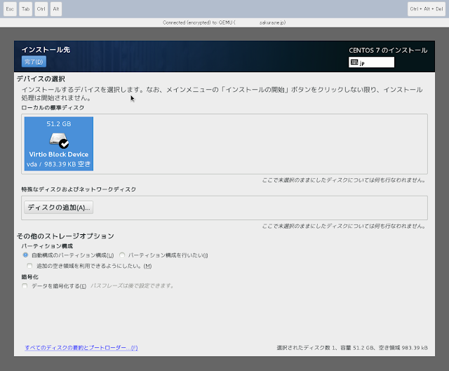Send the Esc key button

[x=10, y=9]
